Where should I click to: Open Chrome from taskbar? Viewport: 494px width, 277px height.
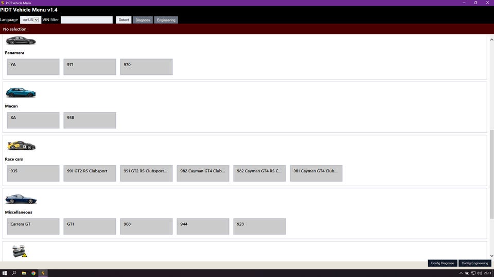pos(33,273)
